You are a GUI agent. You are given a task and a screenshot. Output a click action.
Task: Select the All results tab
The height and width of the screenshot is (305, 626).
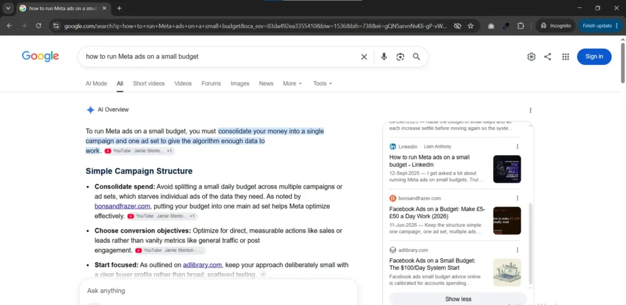pyautogui.click(x=120, y=84)
